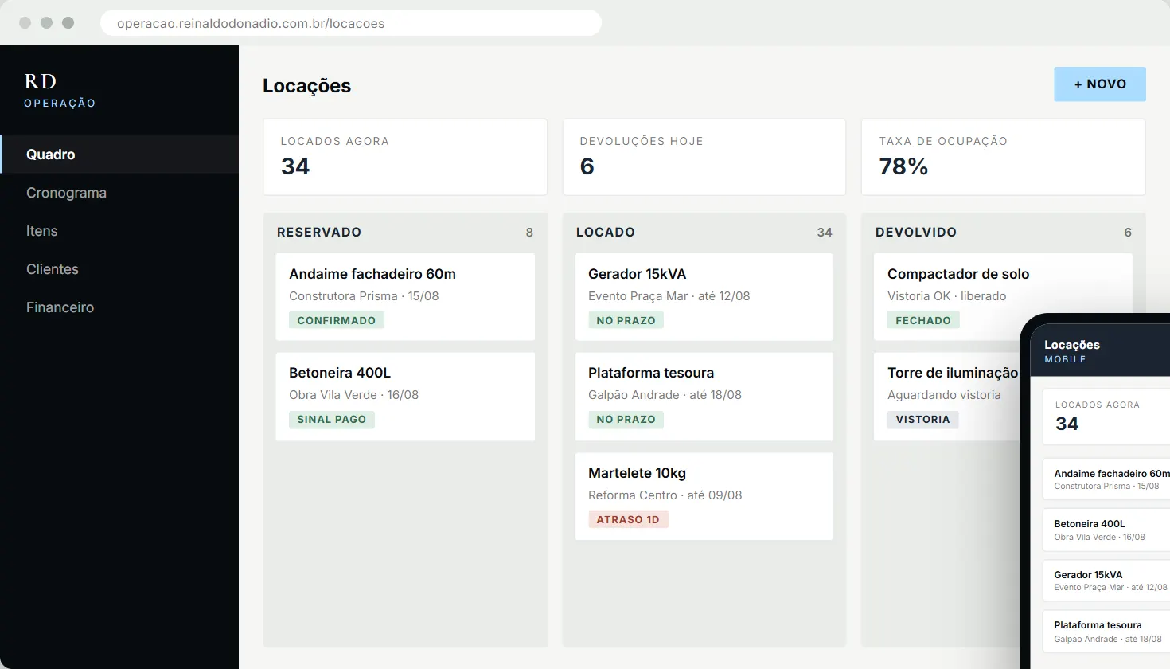Viewport: 1170px width, 669px height.
Task: Open the Martelete 10kg rental card
Action: coord(704,496)
